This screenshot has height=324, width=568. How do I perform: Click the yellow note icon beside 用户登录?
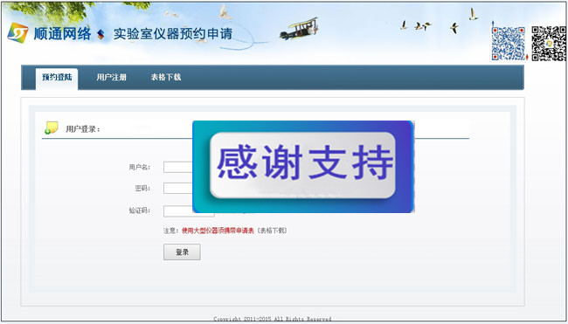52,128
